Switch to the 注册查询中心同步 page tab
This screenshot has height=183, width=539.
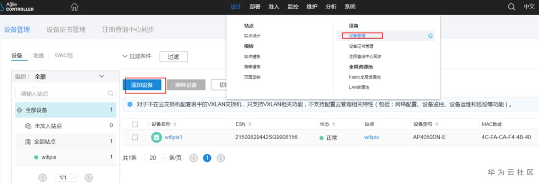click(128, 29)
